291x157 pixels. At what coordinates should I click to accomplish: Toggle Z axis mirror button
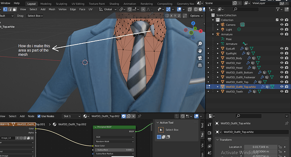click(x=179, y=16)
